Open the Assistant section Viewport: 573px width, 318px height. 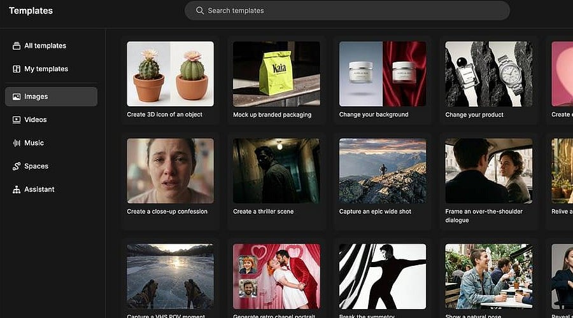tap(39, 190)
